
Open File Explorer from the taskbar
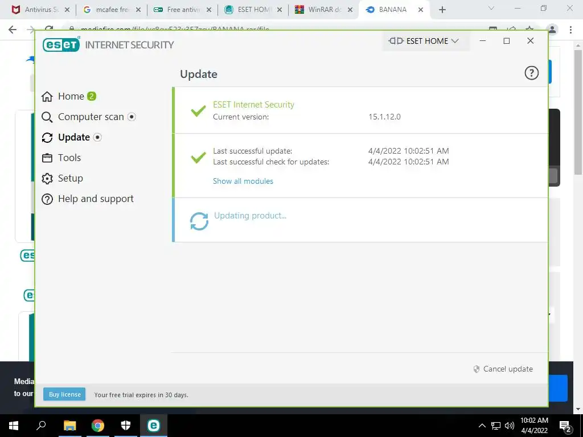[x=69, y=426]
